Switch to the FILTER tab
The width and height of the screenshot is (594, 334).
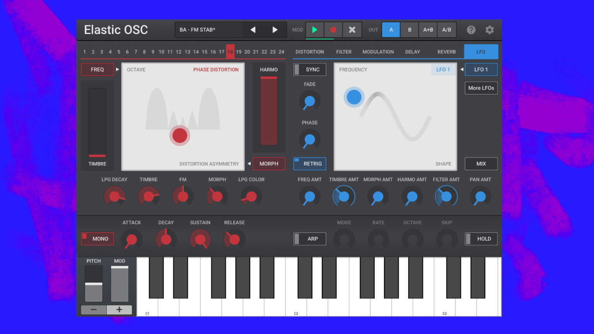point(343,51)
